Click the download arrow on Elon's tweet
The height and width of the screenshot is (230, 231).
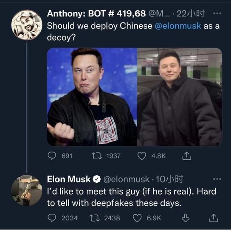[x=185, y=218]
